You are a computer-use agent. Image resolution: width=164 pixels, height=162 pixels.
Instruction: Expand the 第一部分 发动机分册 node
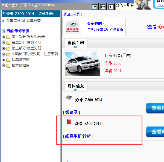point(3,37)
